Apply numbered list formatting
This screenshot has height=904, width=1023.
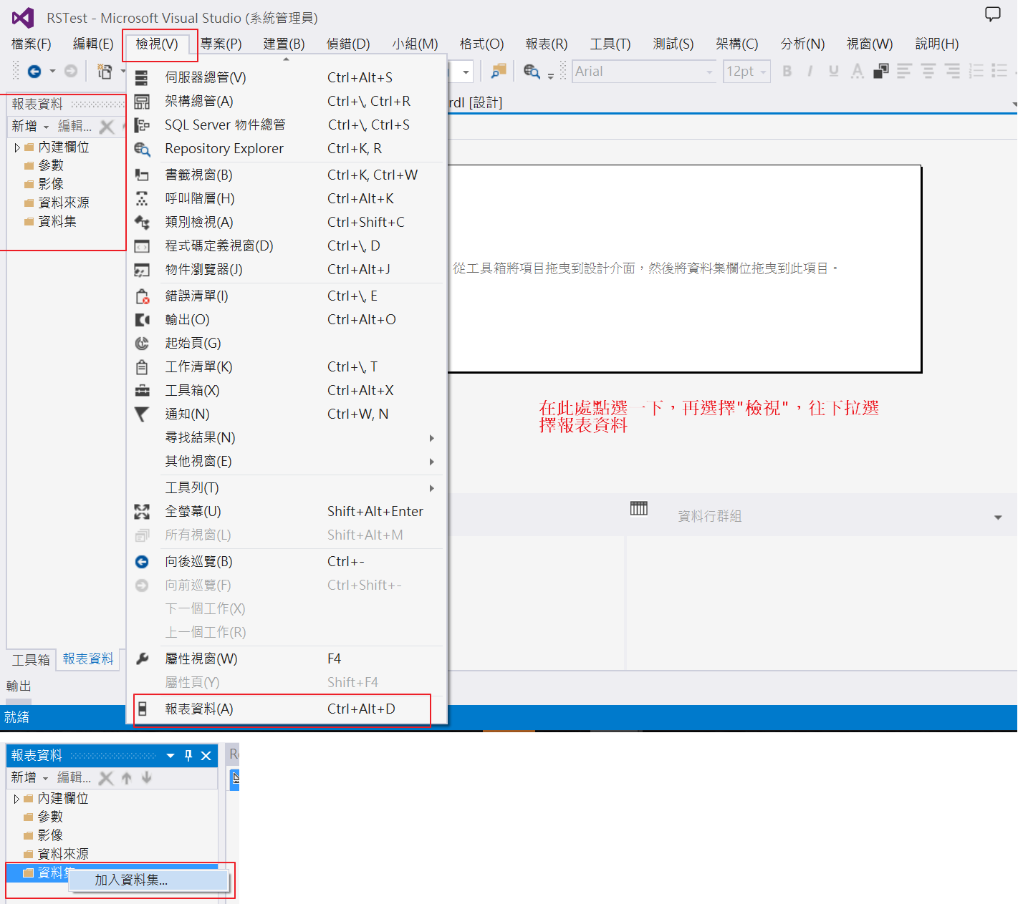pyautogui.click(x=976, y=71)
